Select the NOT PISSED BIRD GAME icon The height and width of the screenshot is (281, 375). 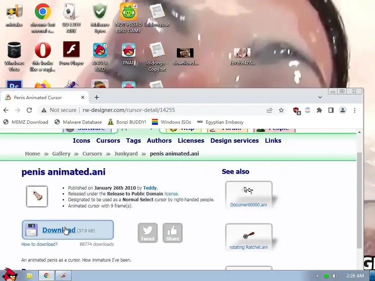pos(129,18)
